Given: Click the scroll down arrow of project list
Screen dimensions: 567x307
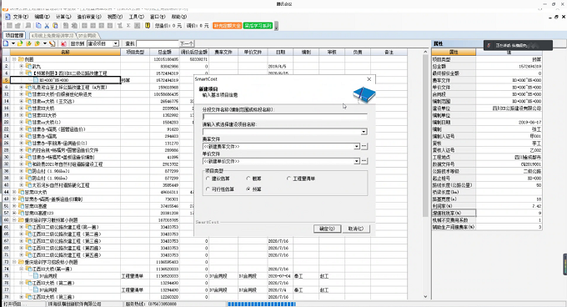Looking at the screenshot, I should pos(425,296).
